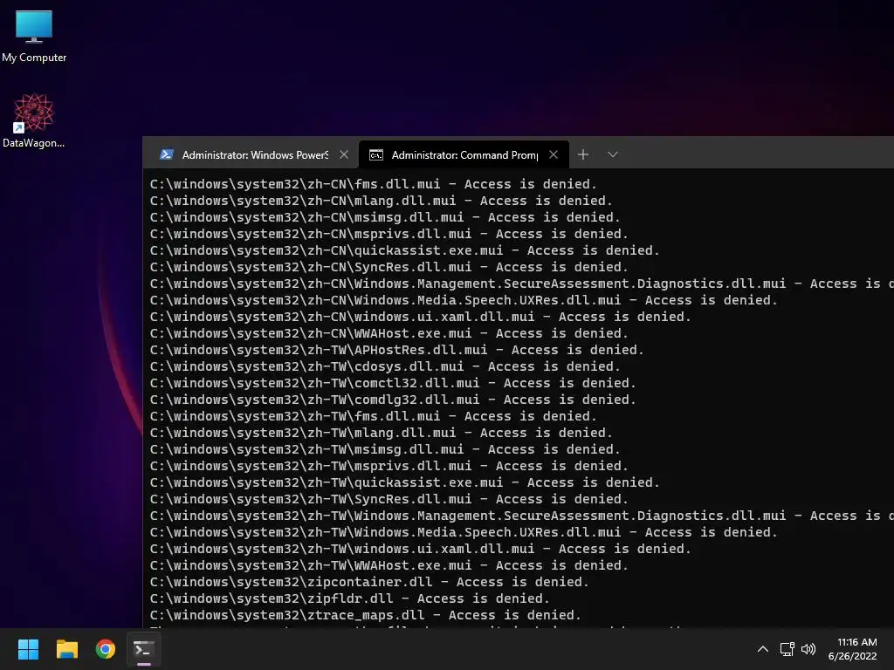894x670 pixels.
Task: Click the zh-CN\WWAHost.exe.mui line
Action: (x=389, y=332)
